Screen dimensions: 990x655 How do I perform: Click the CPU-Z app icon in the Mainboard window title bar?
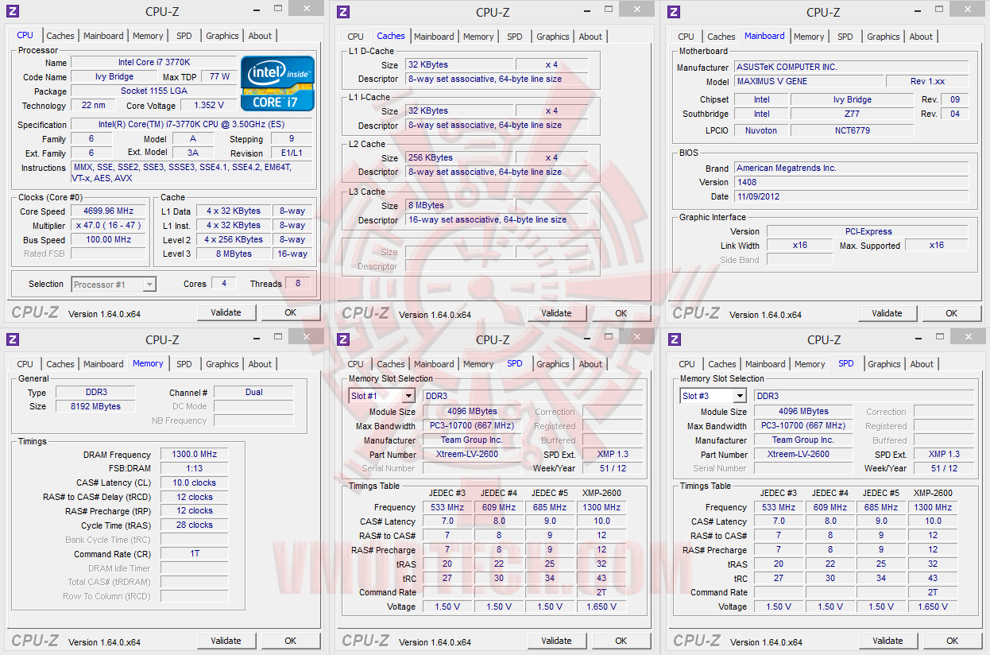[x=674, y=11]
